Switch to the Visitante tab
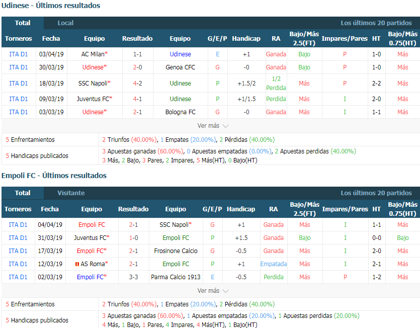Viewport: 420px width, 328px height. (71, 193)
